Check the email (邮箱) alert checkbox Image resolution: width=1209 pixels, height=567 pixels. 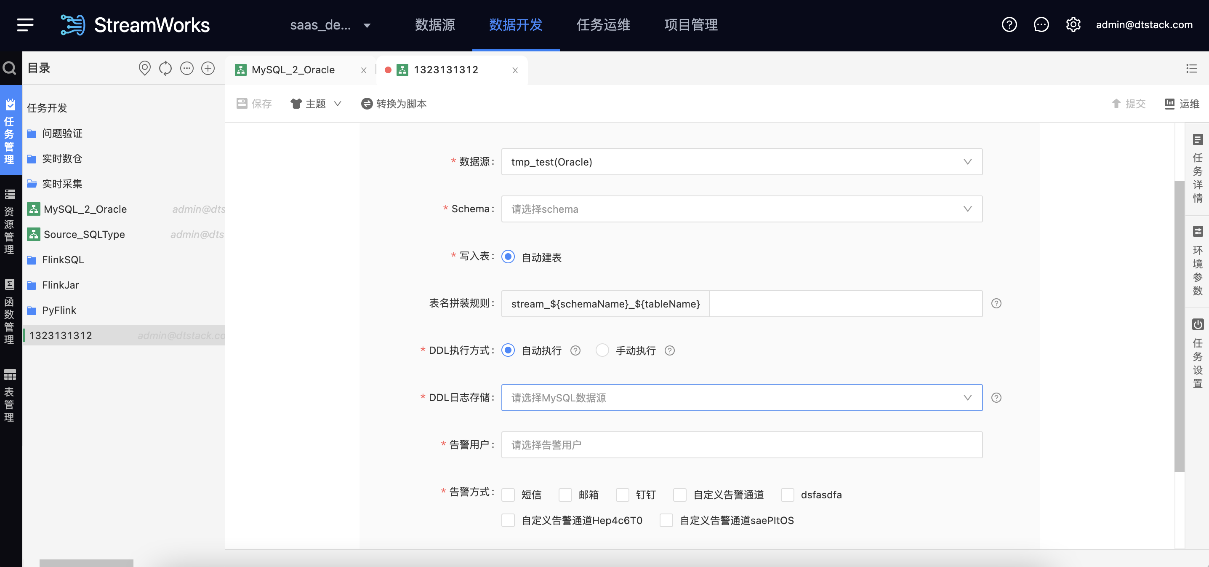point(565,495)
